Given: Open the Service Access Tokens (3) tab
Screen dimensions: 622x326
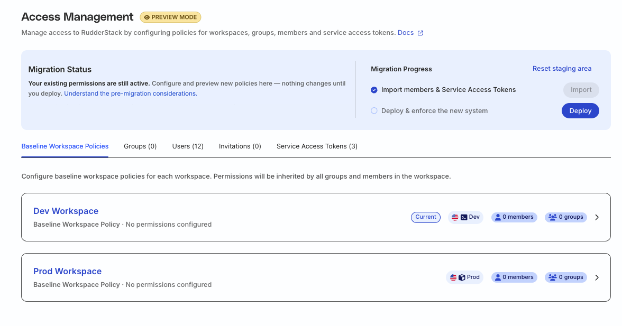Looking at the screenshot, I should tap(317, 146).
